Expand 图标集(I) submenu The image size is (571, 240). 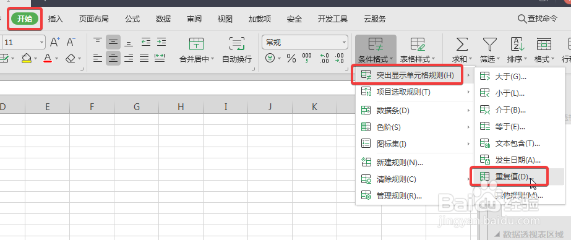pyautogui.click(x=414, y=144)
